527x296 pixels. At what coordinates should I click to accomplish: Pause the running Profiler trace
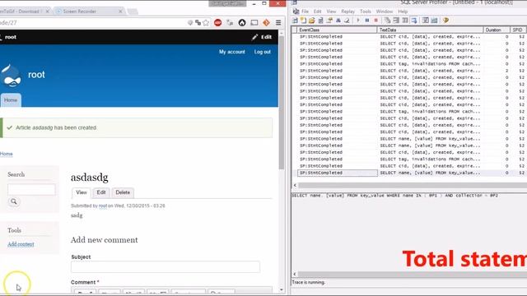tap(367, 21)
